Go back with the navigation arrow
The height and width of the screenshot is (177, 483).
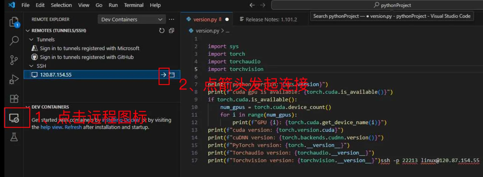[x=252, y=5]
